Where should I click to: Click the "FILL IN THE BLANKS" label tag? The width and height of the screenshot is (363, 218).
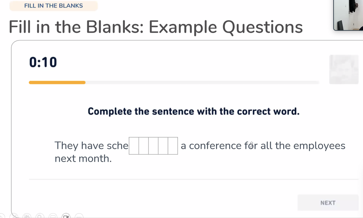tap(54, 6)
